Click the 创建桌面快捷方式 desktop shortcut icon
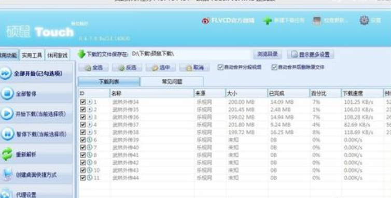The width and height of the screenshot is (391, 198). (7, 175)
